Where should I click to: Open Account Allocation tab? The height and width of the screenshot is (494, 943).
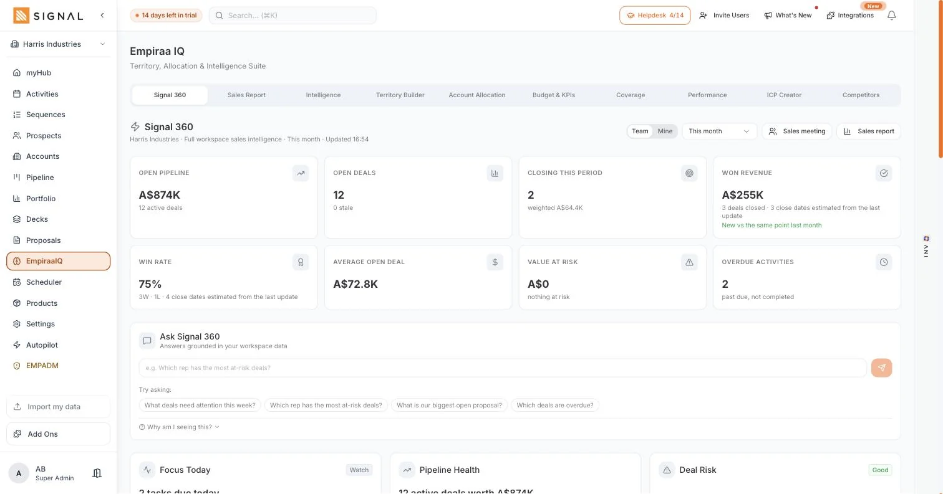pyautogui.click(x=477, y=95)
